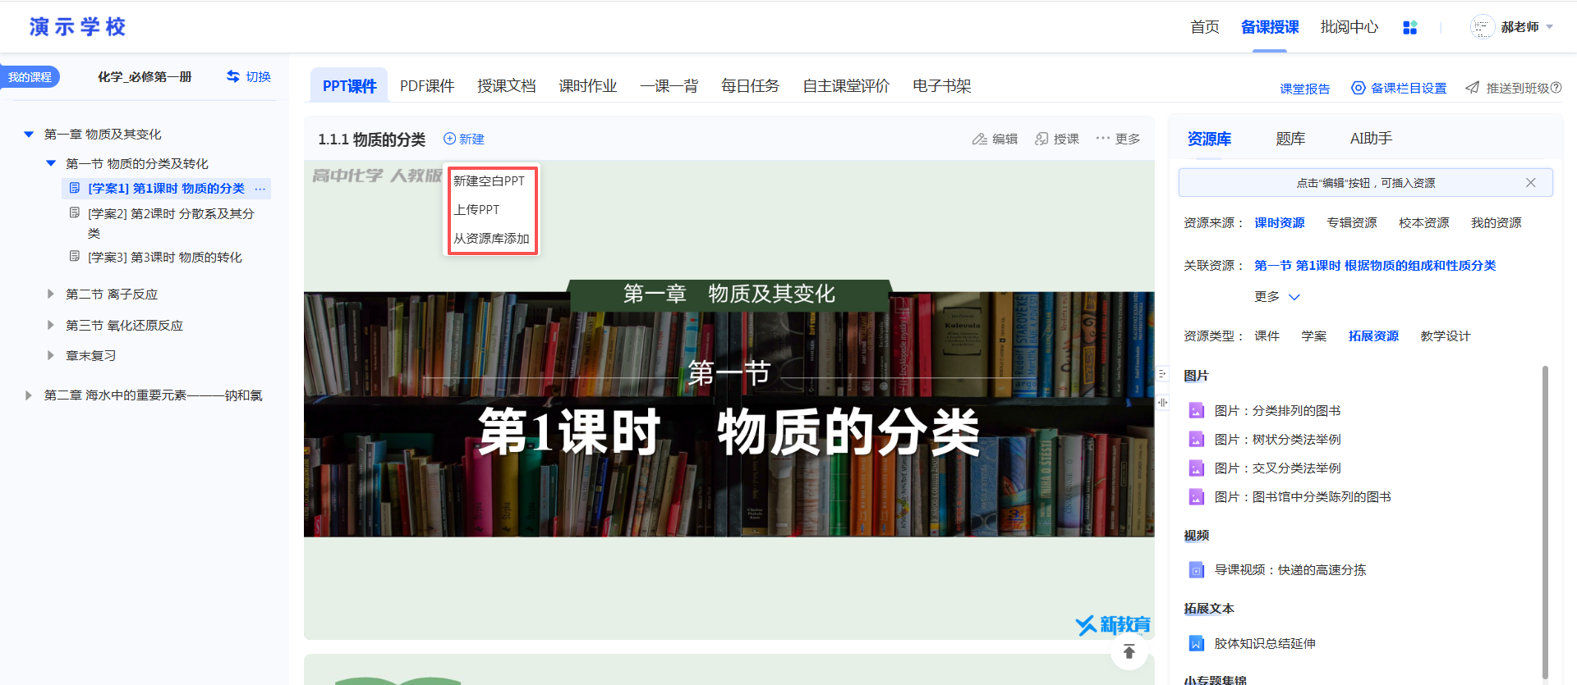Switch to the 授课文档 tab

tap(507, 86)
